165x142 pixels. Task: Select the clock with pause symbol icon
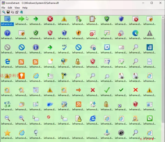click(x=93, y=47)
